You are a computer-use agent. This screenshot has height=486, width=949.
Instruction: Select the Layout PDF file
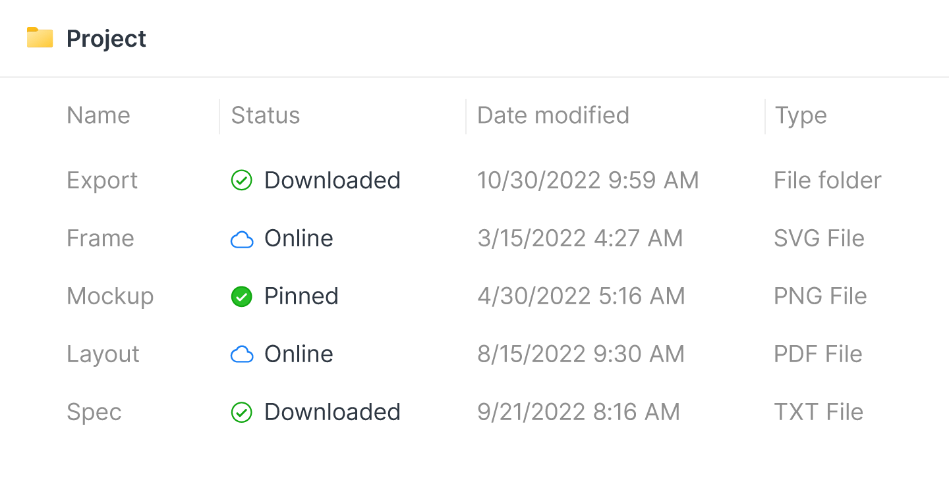tap(103, 354)
